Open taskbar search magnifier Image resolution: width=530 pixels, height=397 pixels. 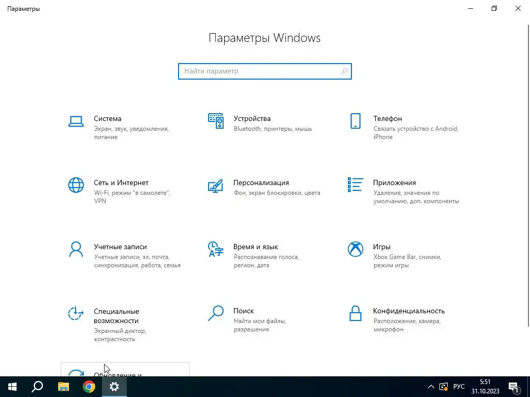point(37,387)
